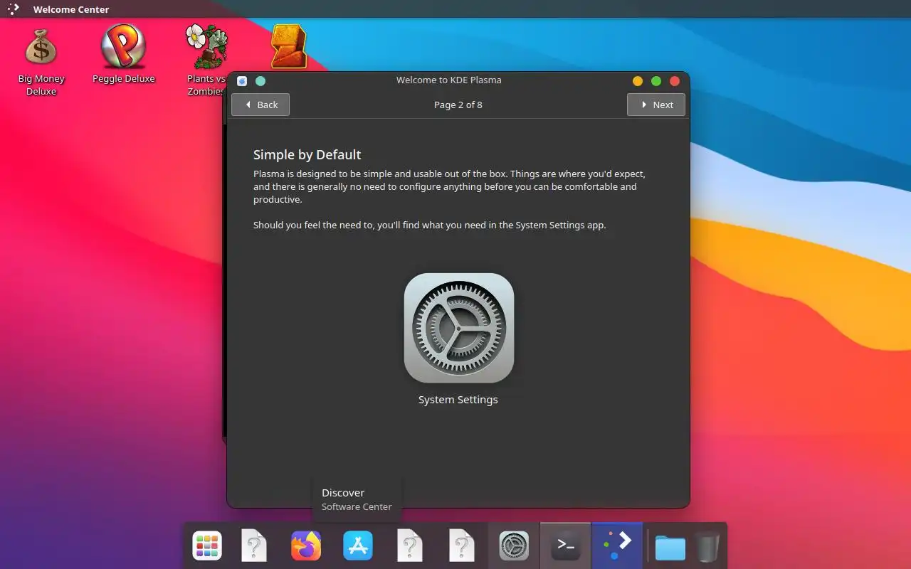
Task: Open the Welcome Center menu in the top panel
Action: tap(71, 9)
